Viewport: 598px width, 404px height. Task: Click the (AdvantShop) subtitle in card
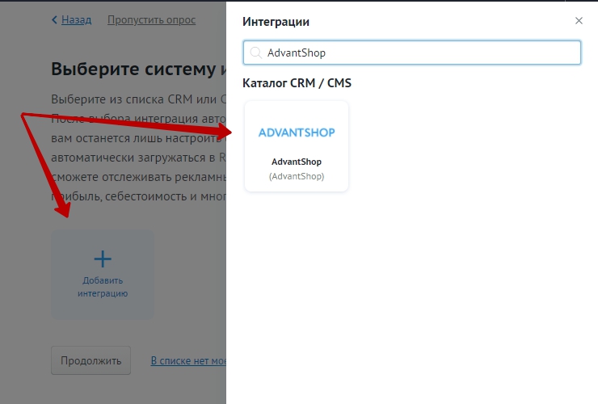click(x=297, y=176)
